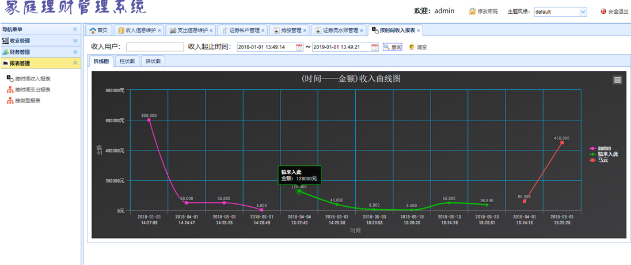Show the 柱状图 bar chart tab

127,61
